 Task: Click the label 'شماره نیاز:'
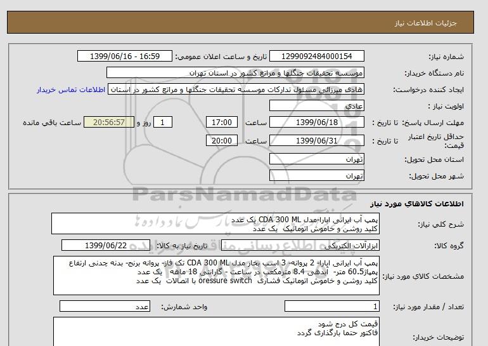pyautogui.click(x=446, y=57)
